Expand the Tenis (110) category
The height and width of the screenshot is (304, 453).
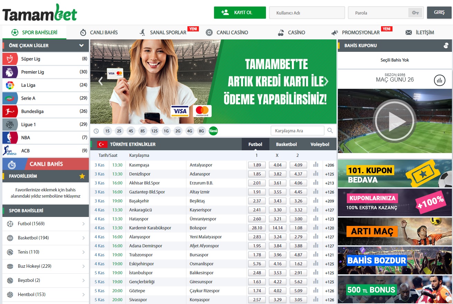point(46,252)
